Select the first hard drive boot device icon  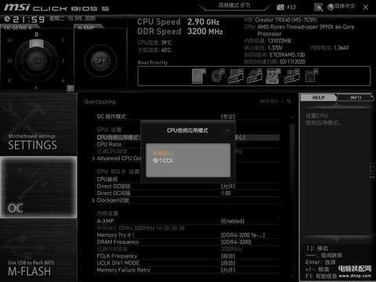(x=198, y=76)
